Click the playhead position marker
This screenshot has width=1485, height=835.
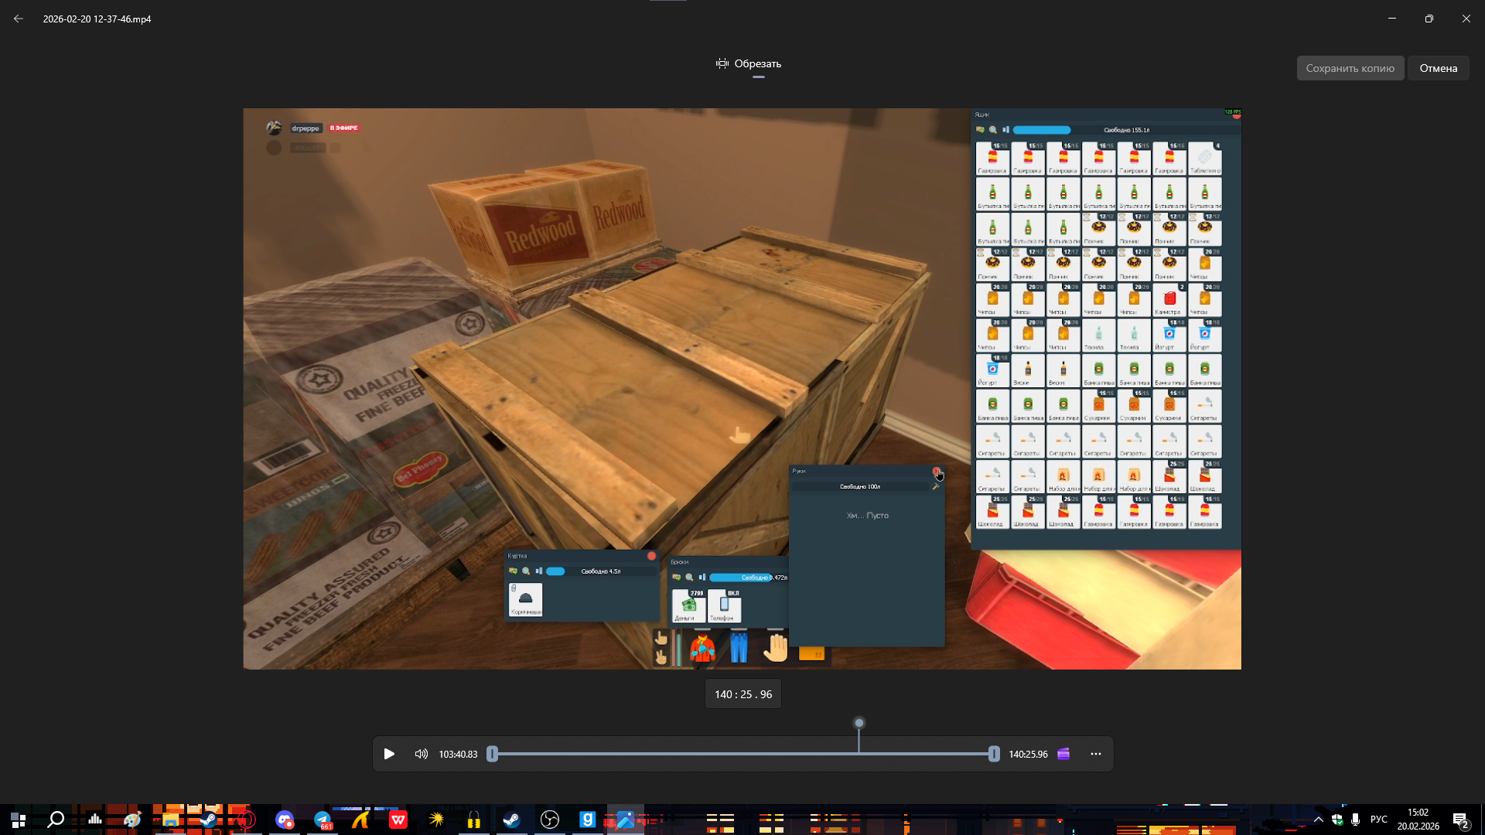(x=859, y=724)
